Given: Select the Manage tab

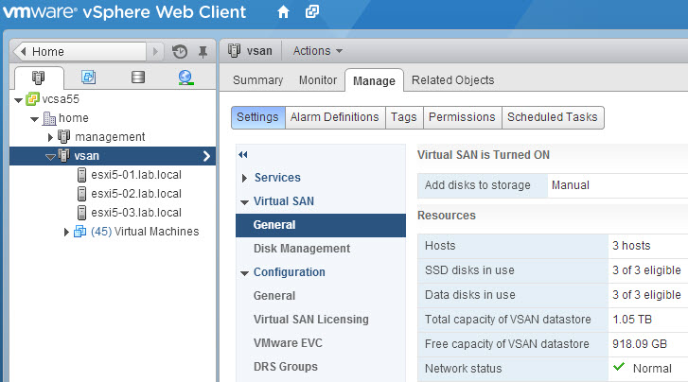Looking at the screenshot, I should pos(374,80).
